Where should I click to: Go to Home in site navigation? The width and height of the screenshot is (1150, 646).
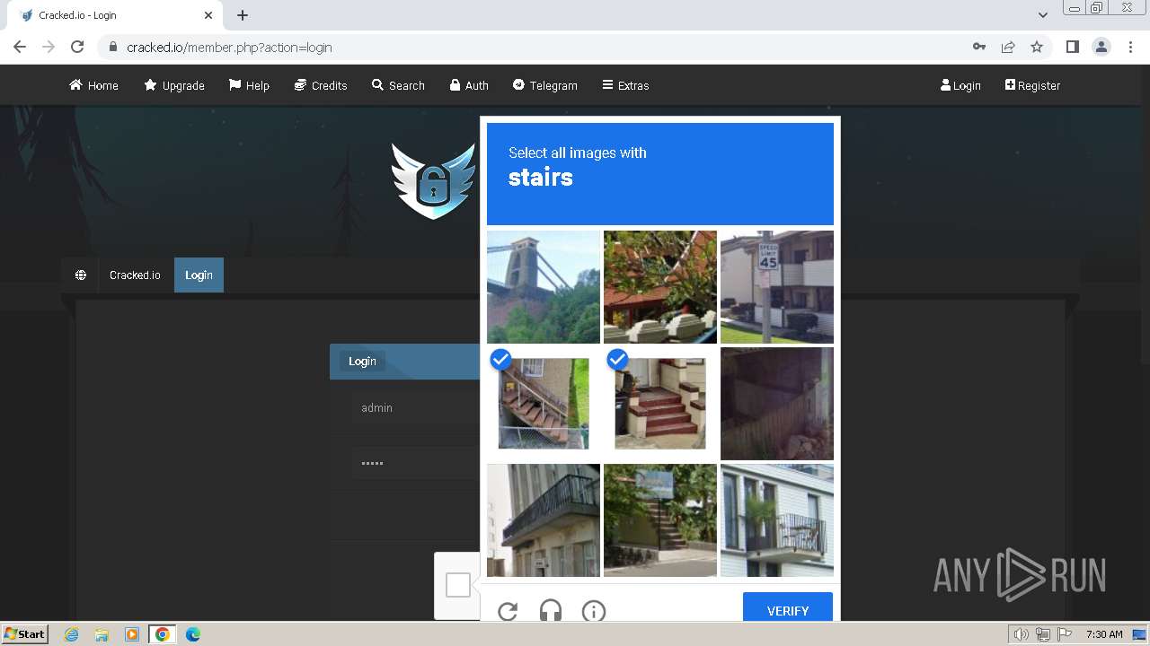click(93, 85)
